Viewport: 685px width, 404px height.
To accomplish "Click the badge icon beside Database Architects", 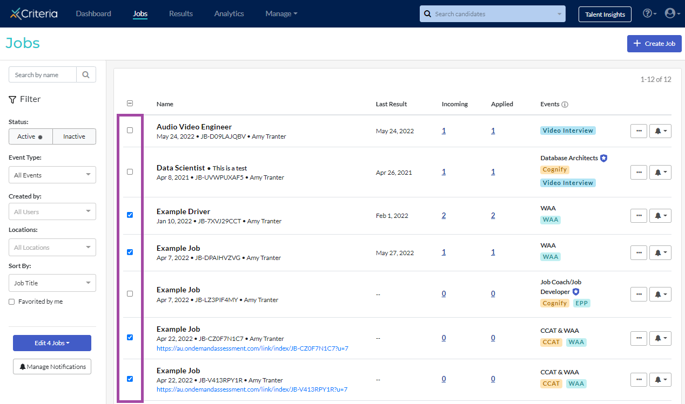I will coord(603,158).
